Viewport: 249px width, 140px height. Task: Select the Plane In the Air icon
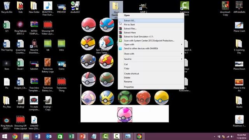click(239, 85)
